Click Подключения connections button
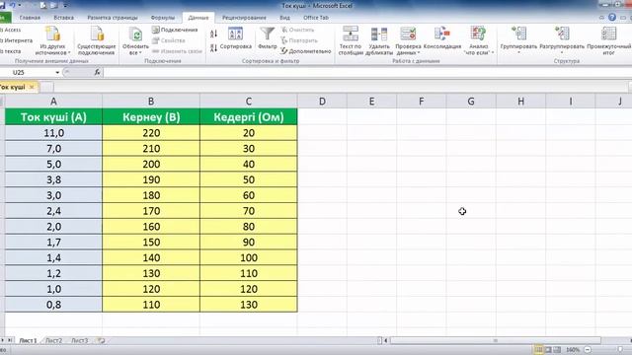632x355 pixels. pos(175,30)
